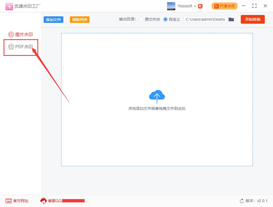The height and width of the screenshot is (207, 273).
Task: Switch to PDF水印 sidebar tab
Action: tap(20, 47)
